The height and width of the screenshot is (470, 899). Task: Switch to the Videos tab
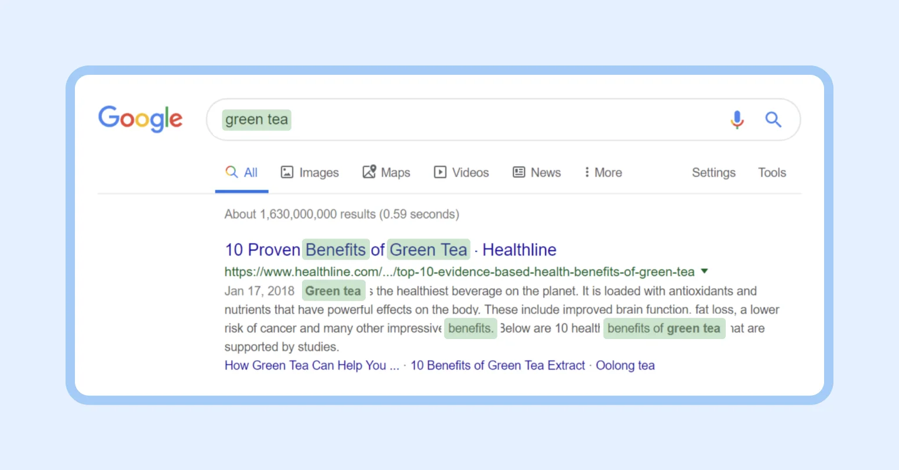pyautogui.click(x=461, y=172)
